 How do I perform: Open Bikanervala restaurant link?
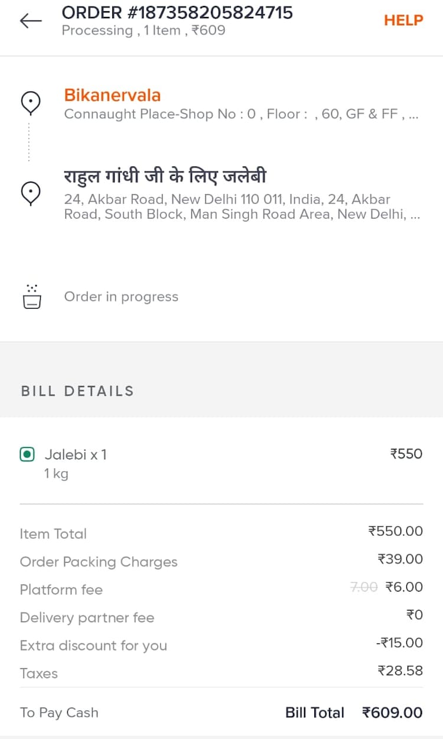pyautogui.click(x=112, y=95)
